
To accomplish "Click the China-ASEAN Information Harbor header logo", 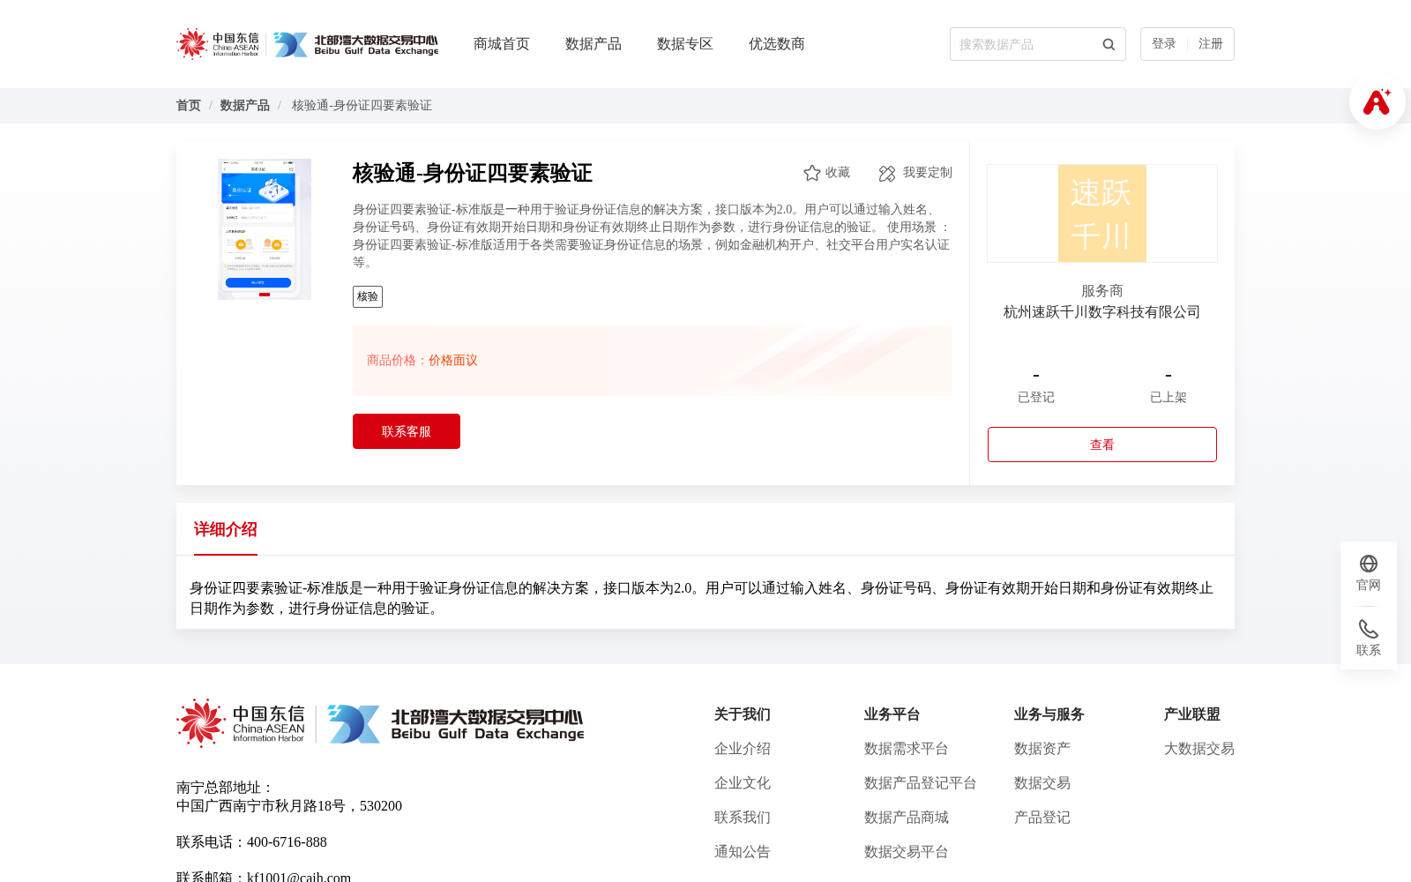I will 218,44.
